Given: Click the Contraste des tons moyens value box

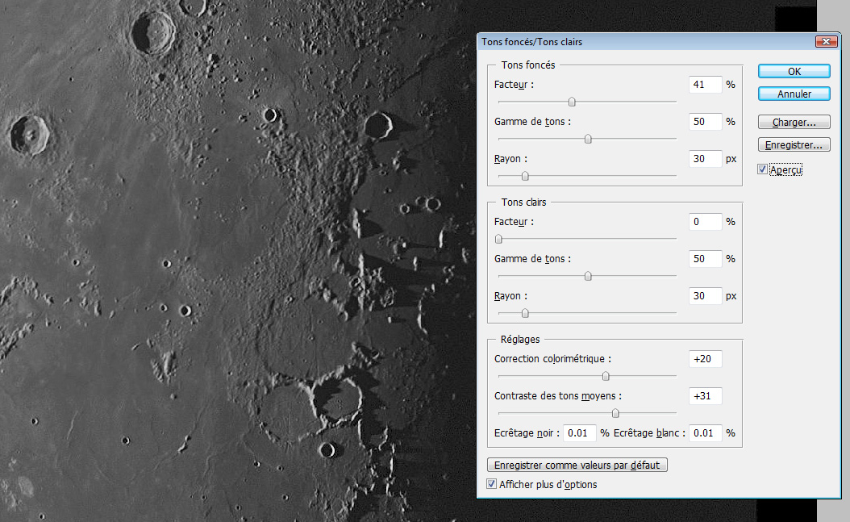Looking at the screenshot, I should click(x=705, y=396).
